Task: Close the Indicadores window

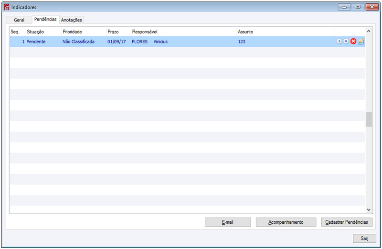Action: (x=372, y=7)
